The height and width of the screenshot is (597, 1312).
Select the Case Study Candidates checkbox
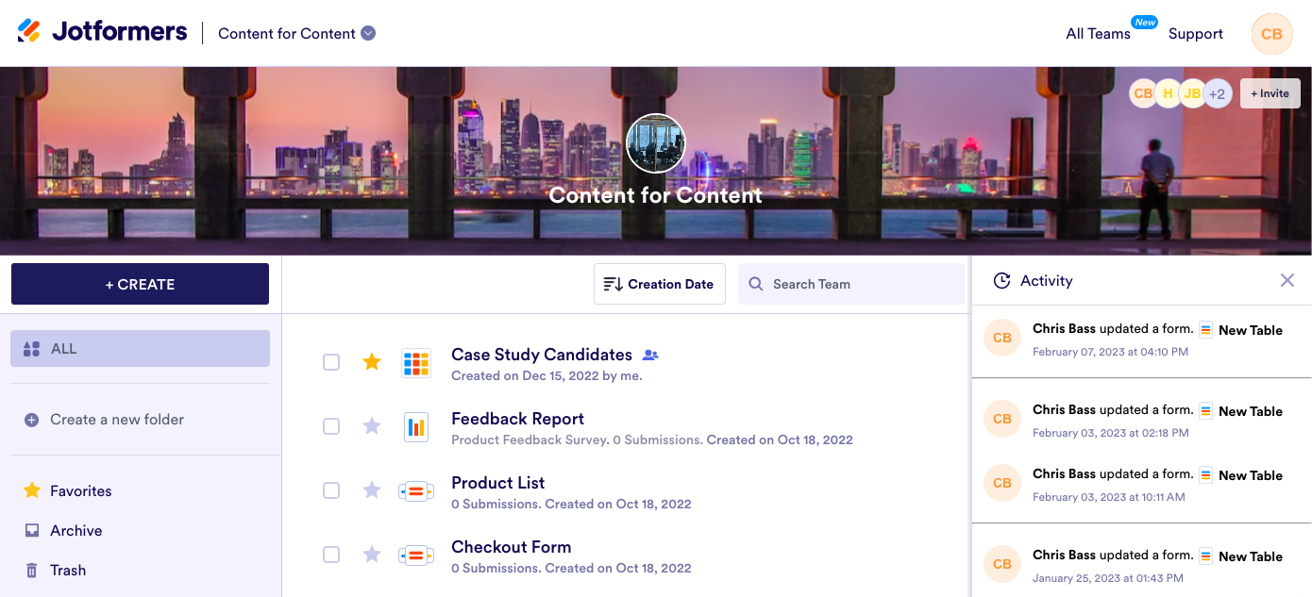pos(331,362)
